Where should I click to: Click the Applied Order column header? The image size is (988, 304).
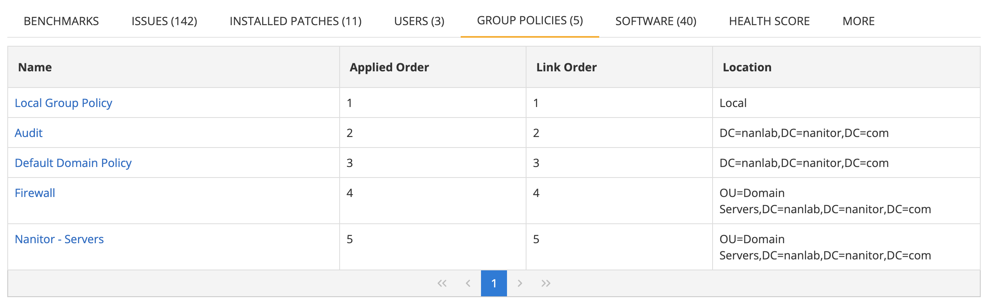click(389, 67)
